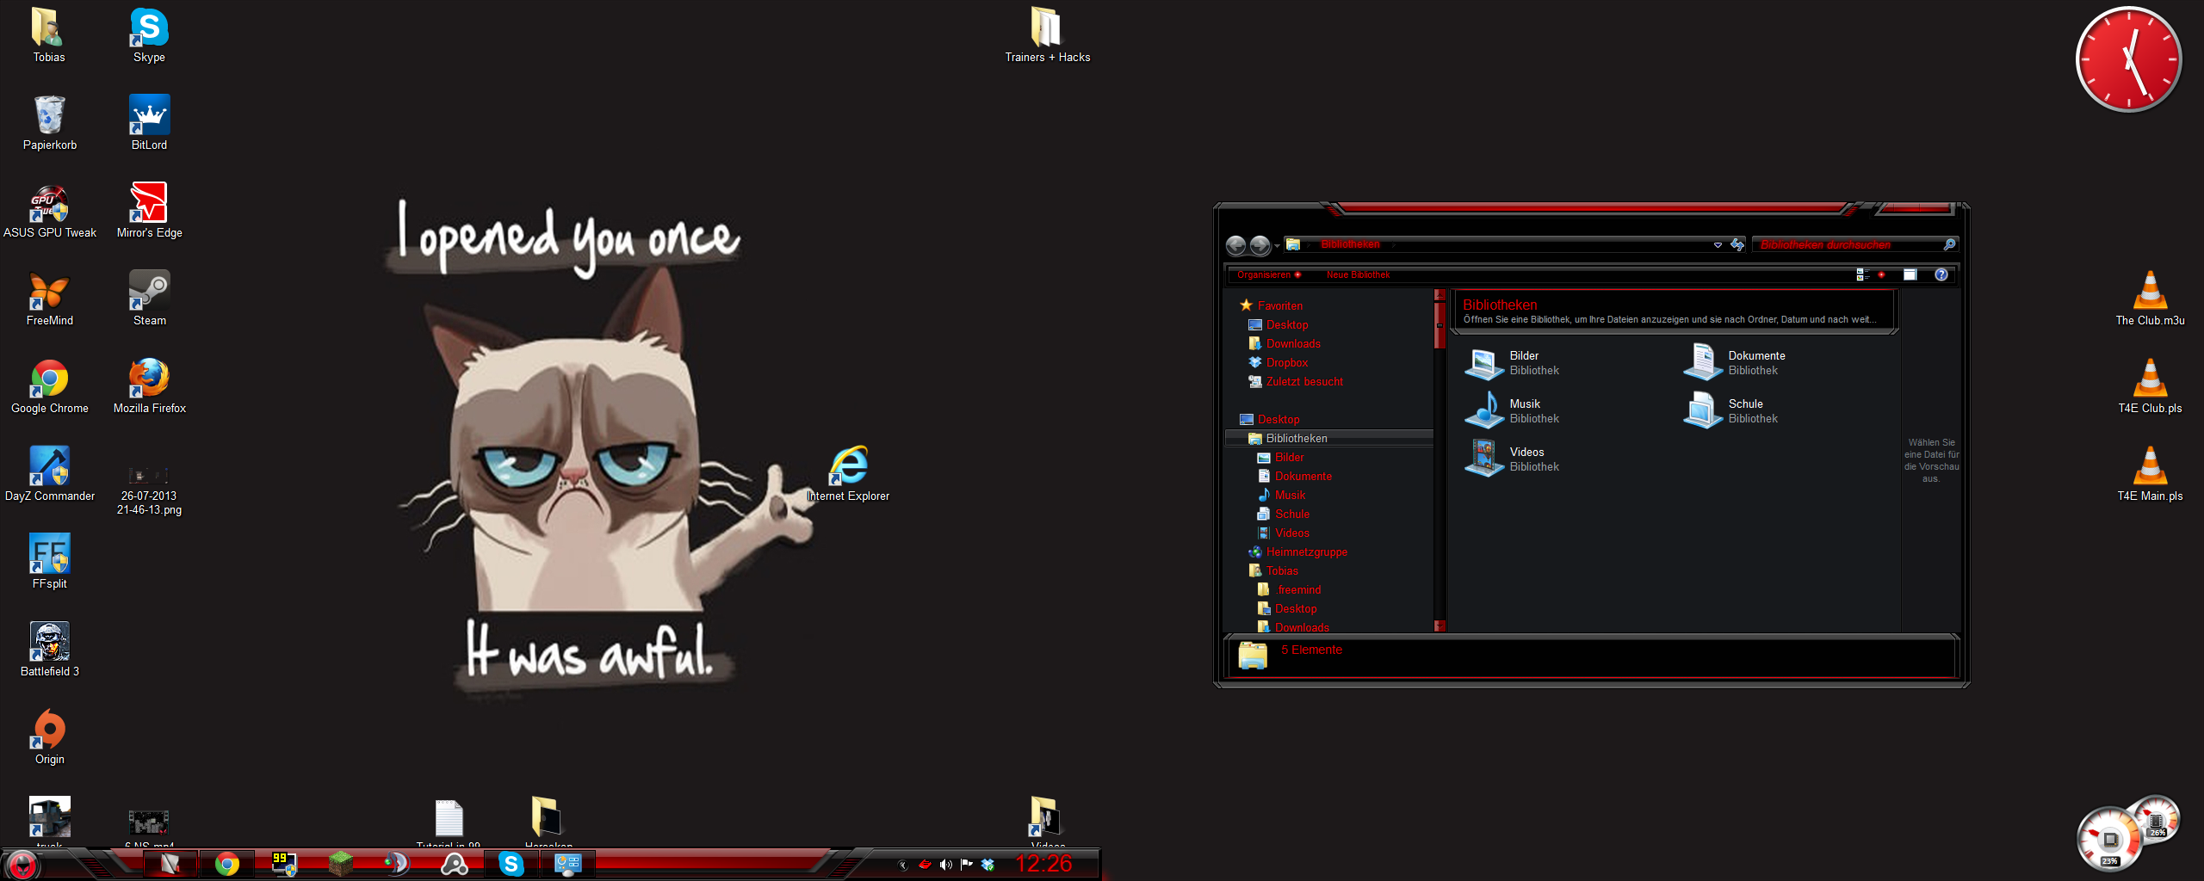This screenshot has width=2204, height=881.
Task: Select the Trainers + Hacks folder
Action: [1047, 35]
